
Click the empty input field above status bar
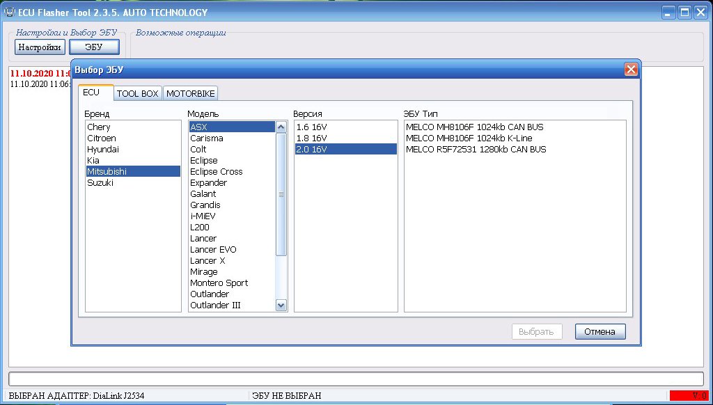[x=356, y=379]
